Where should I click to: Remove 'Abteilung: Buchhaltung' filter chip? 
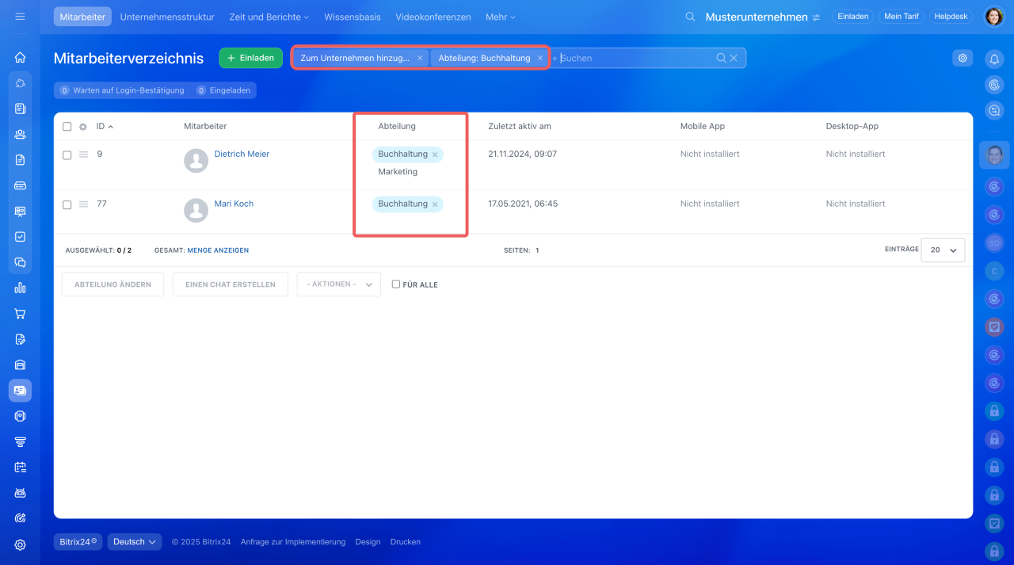pyautogui.click(x=540, y=58)
